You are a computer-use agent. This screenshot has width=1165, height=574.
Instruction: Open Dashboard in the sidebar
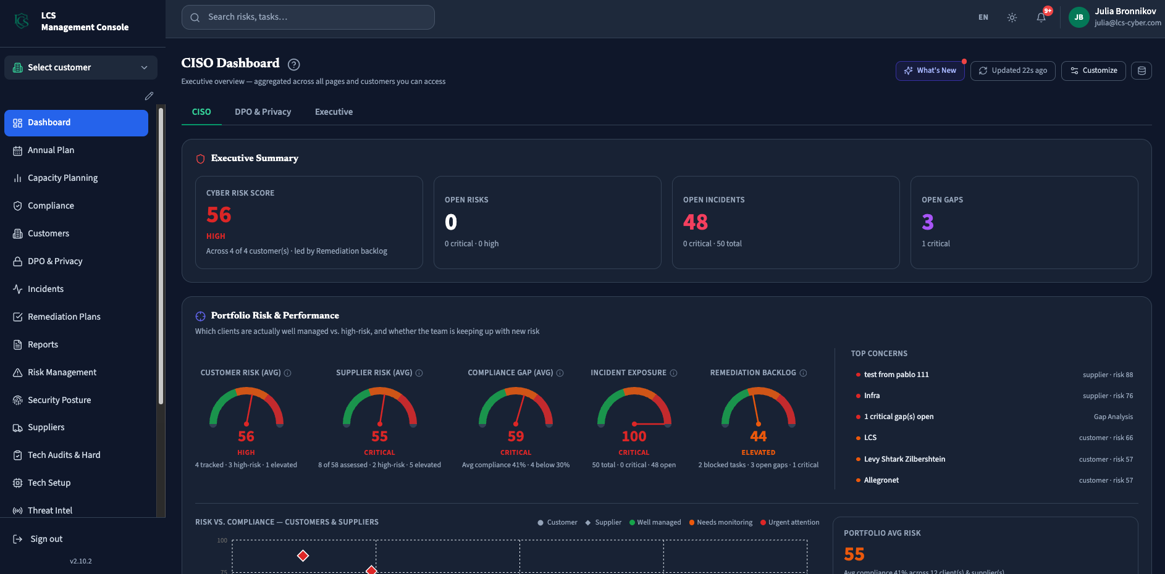coord(76,123)
